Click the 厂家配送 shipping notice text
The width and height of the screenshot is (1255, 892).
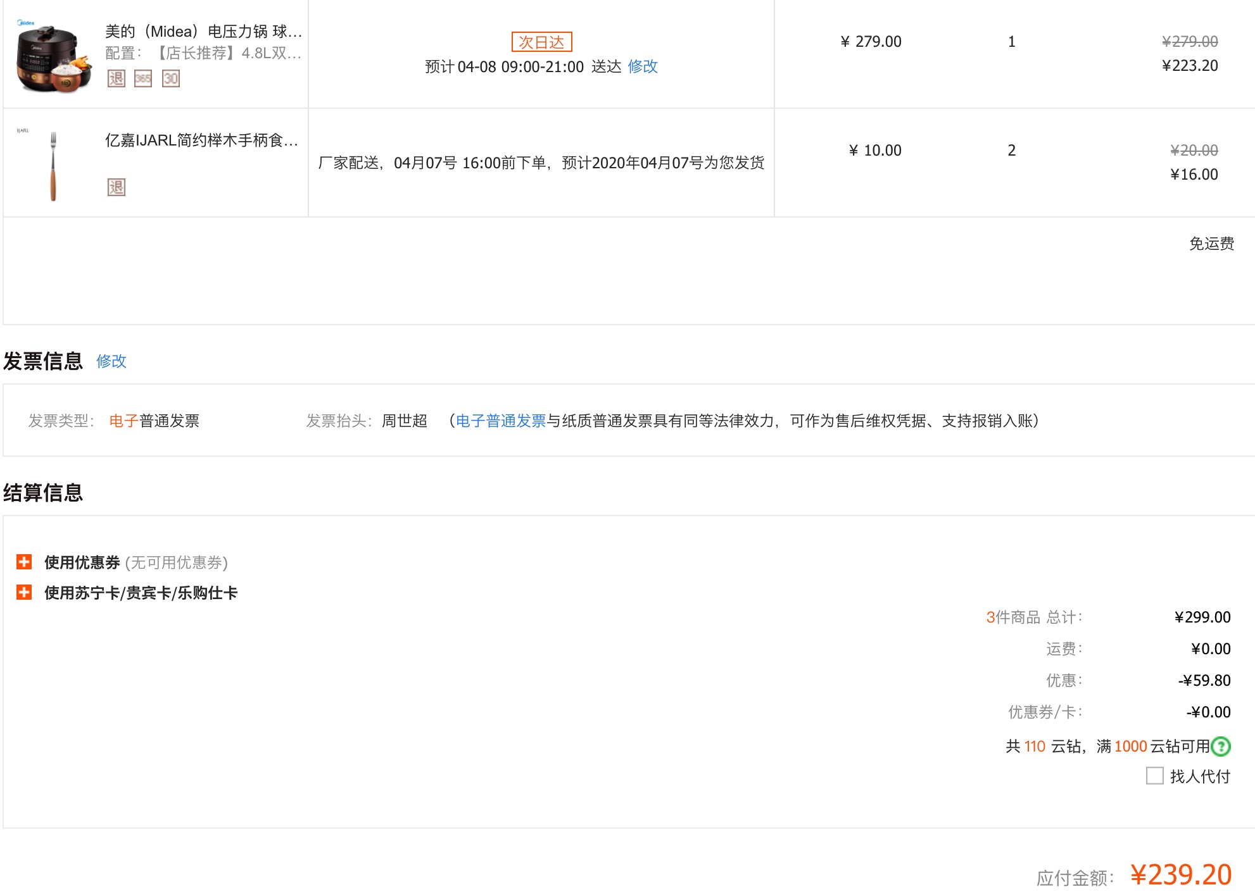(541, 163)
